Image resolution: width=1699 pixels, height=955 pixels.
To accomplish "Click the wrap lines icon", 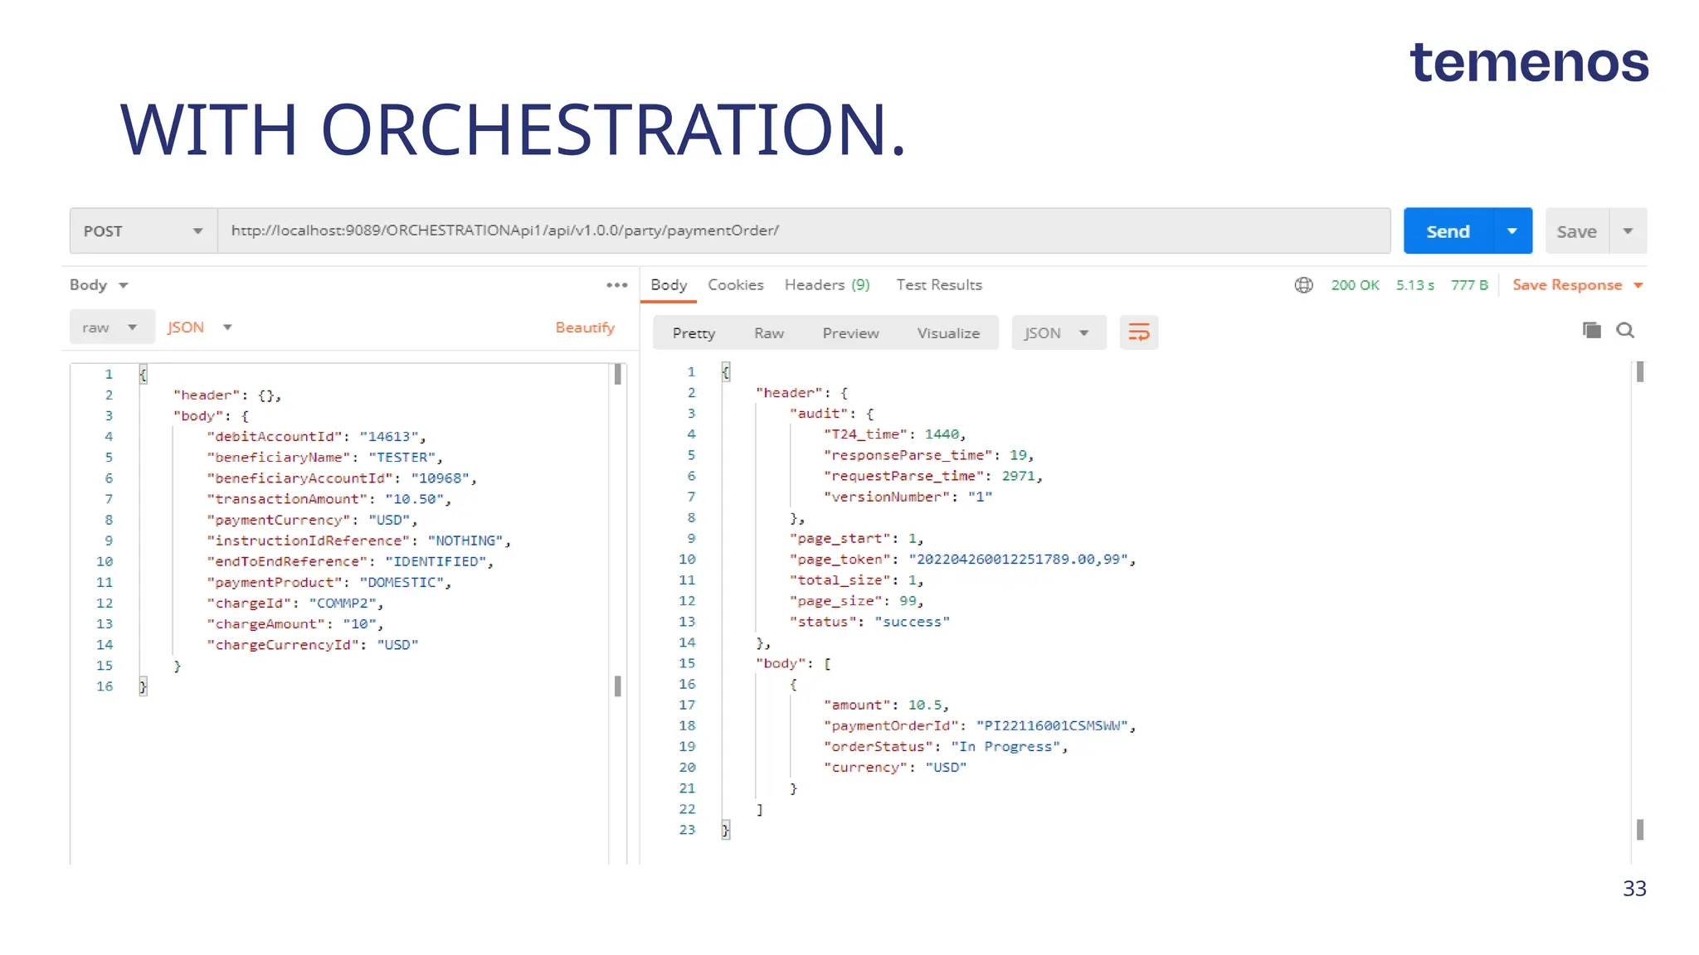I will click(x=1138, y=332).
